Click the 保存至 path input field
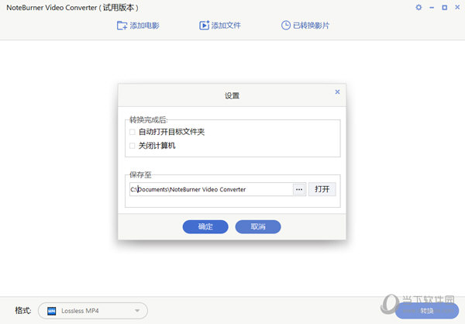 211,189
